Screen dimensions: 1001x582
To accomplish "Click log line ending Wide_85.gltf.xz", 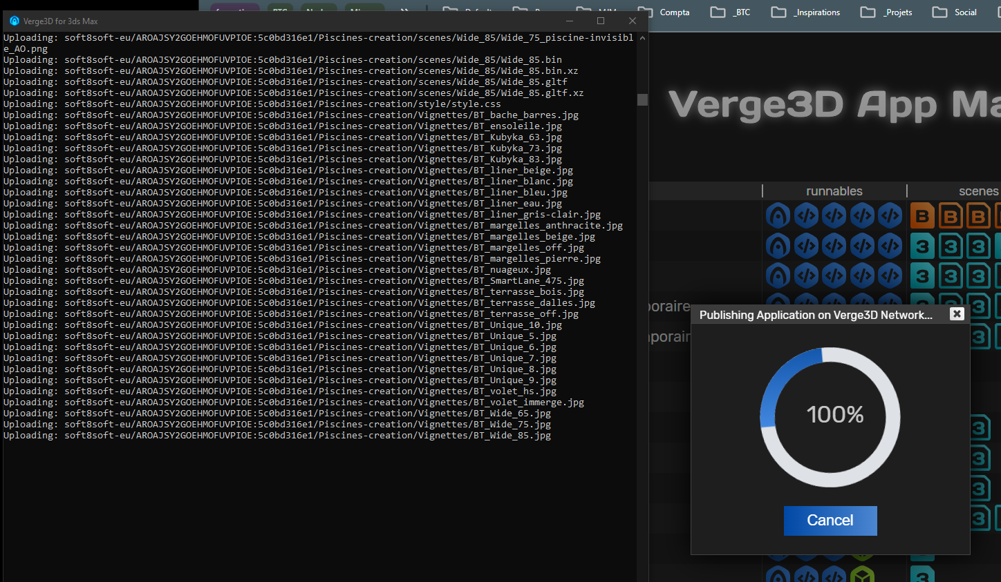I will click(293, 93).
